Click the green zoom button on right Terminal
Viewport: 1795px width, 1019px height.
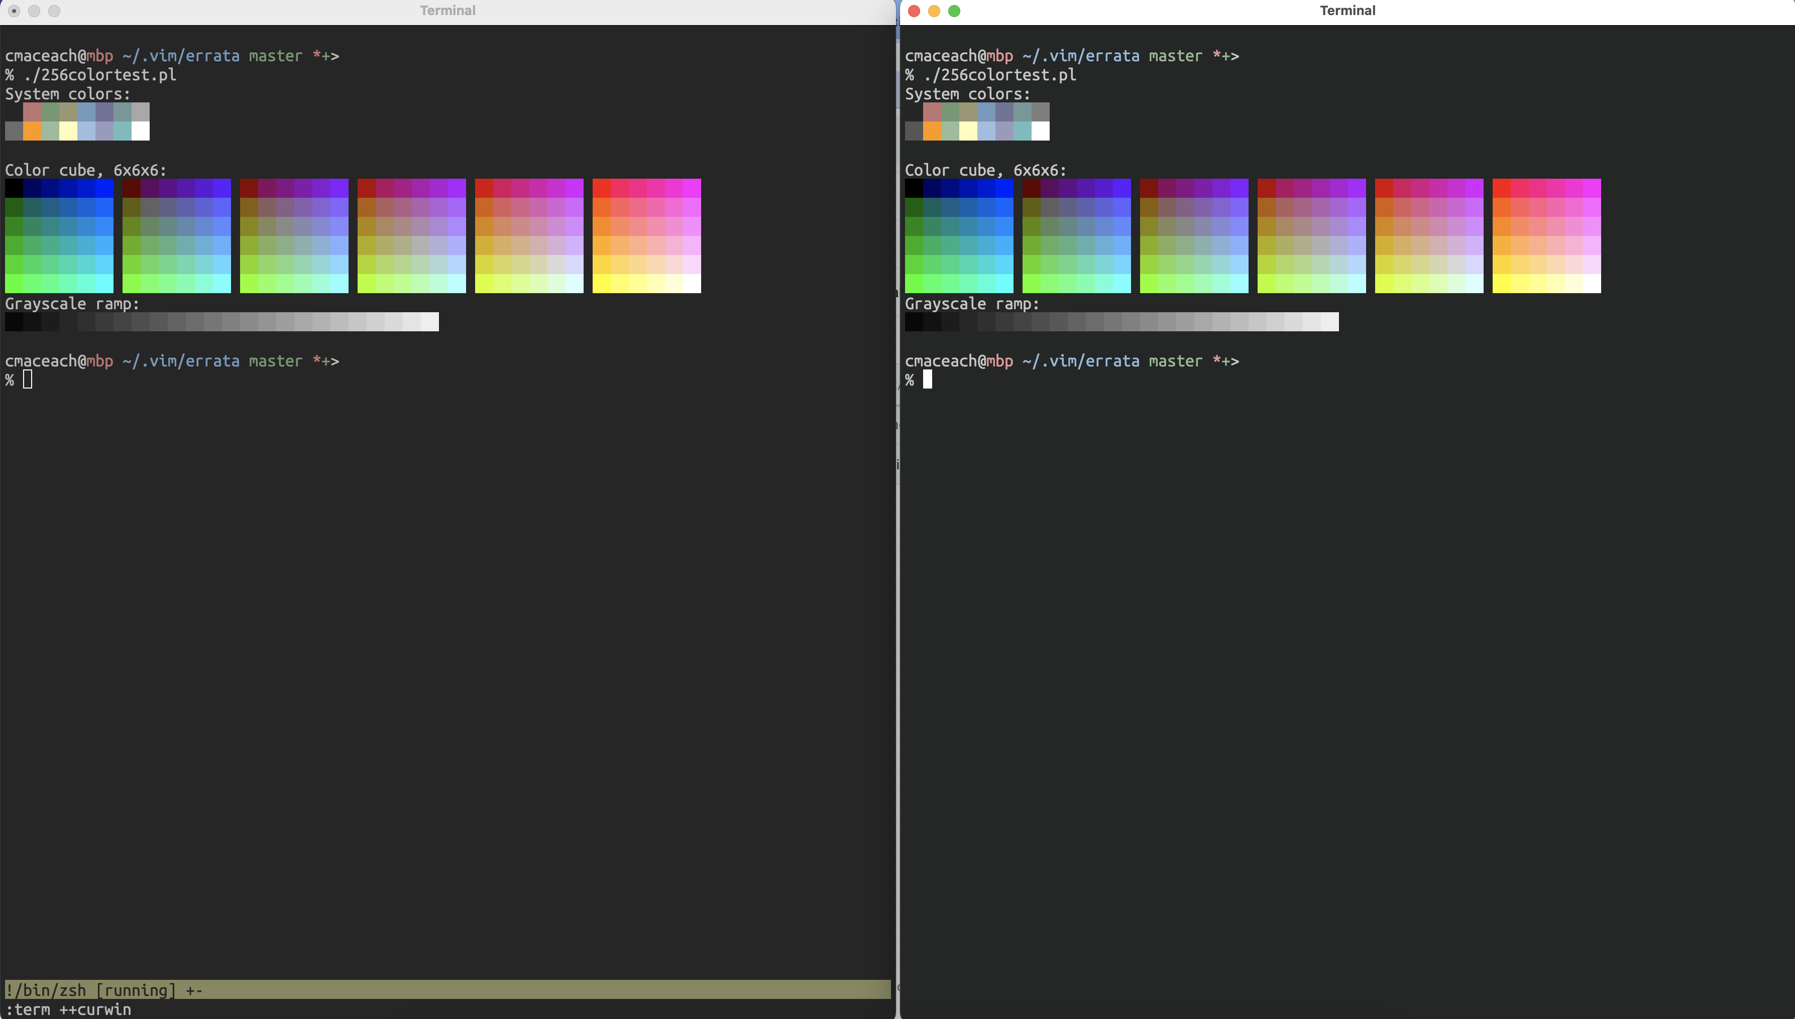pyautogui.click(x=954, y=11)
